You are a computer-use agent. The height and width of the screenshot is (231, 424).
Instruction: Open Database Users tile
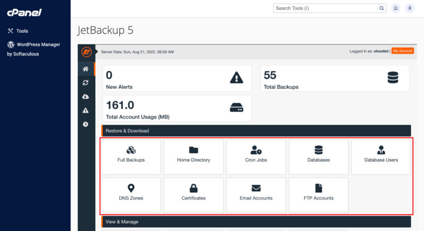(x=381, y=157)
